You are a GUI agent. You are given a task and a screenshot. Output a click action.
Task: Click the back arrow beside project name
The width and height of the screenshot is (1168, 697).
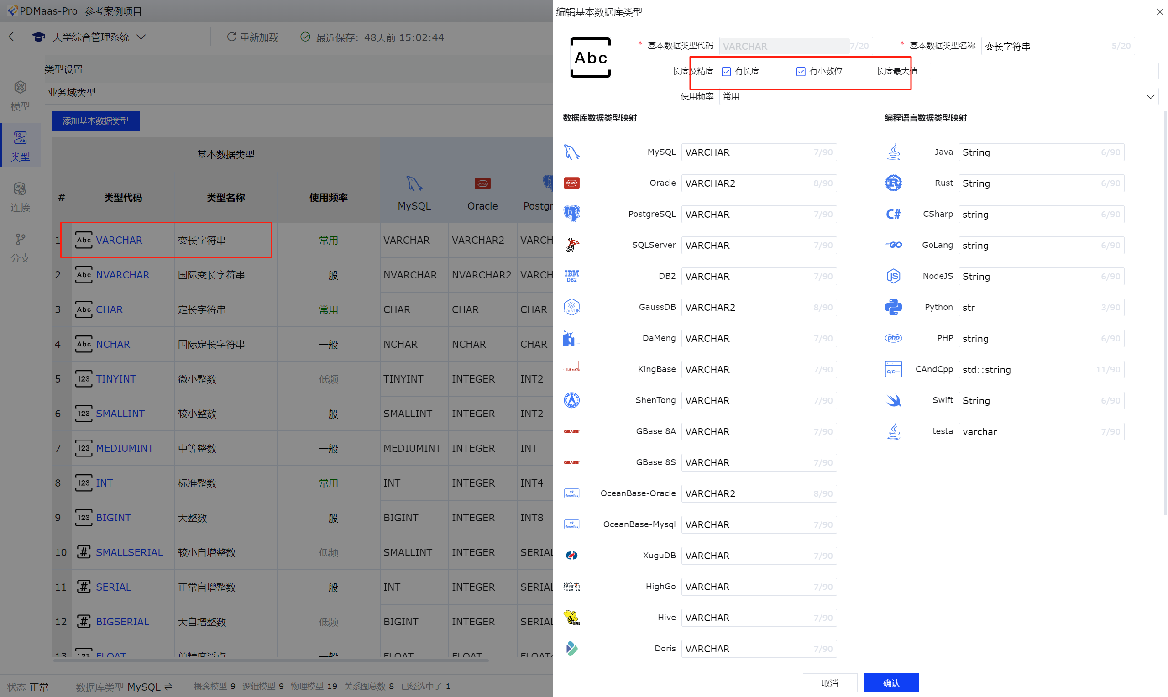[11, 37]
